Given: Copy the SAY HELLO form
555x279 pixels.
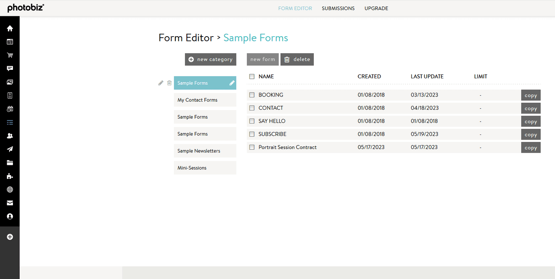Looking at the screenshot, I should click(531, 121).
